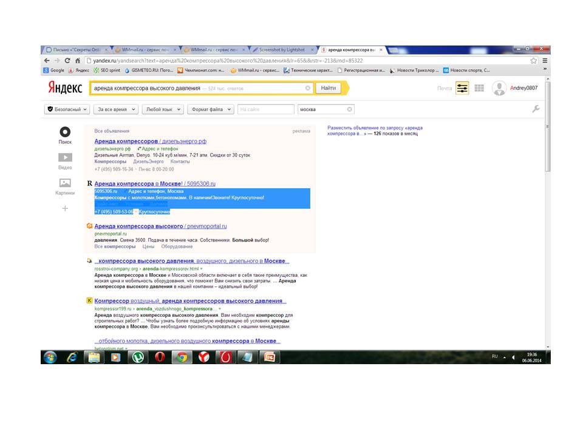This screenshot has width=583, height=437.
Task: Open the Windows Start button
Action: pyautogui.click(x=50, y=357)
